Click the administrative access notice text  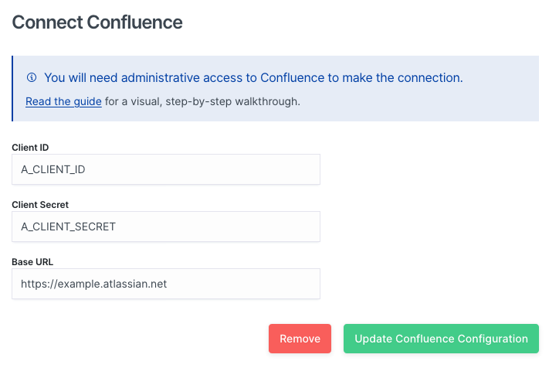pyautogui.click(x=253, y=77)
